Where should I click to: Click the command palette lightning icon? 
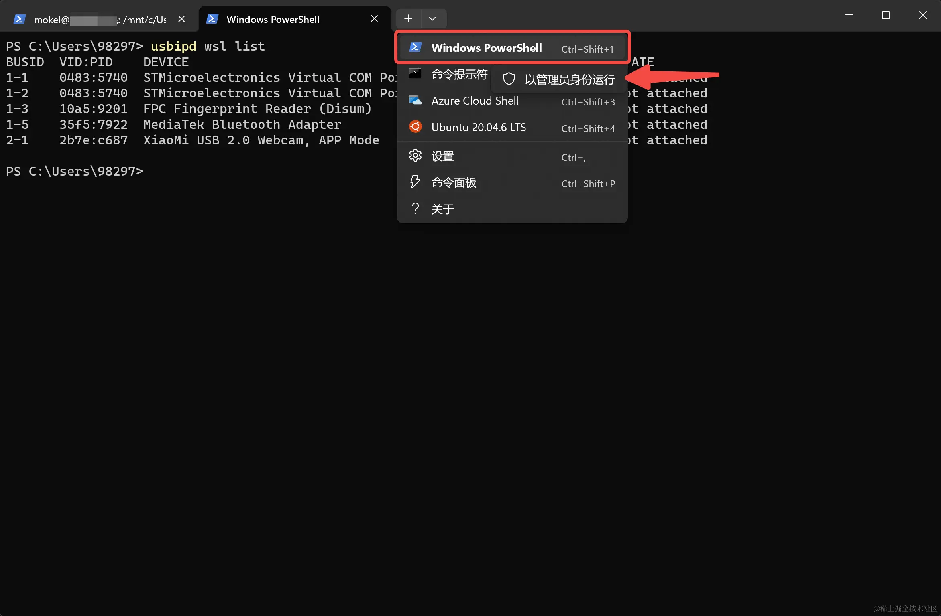[x=415, y=182]
